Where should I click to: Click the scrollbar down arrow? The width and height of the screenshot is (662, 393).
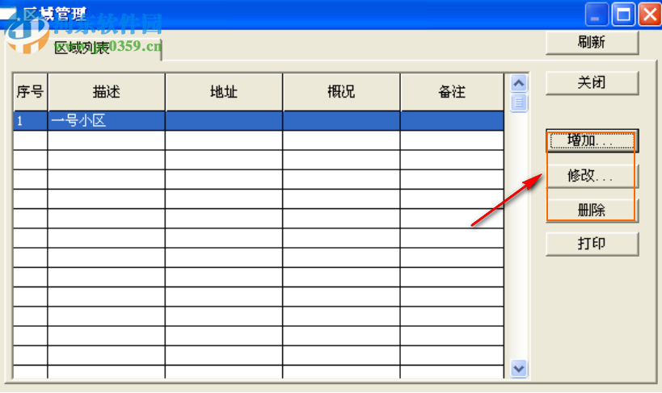(x=519, y=369)
